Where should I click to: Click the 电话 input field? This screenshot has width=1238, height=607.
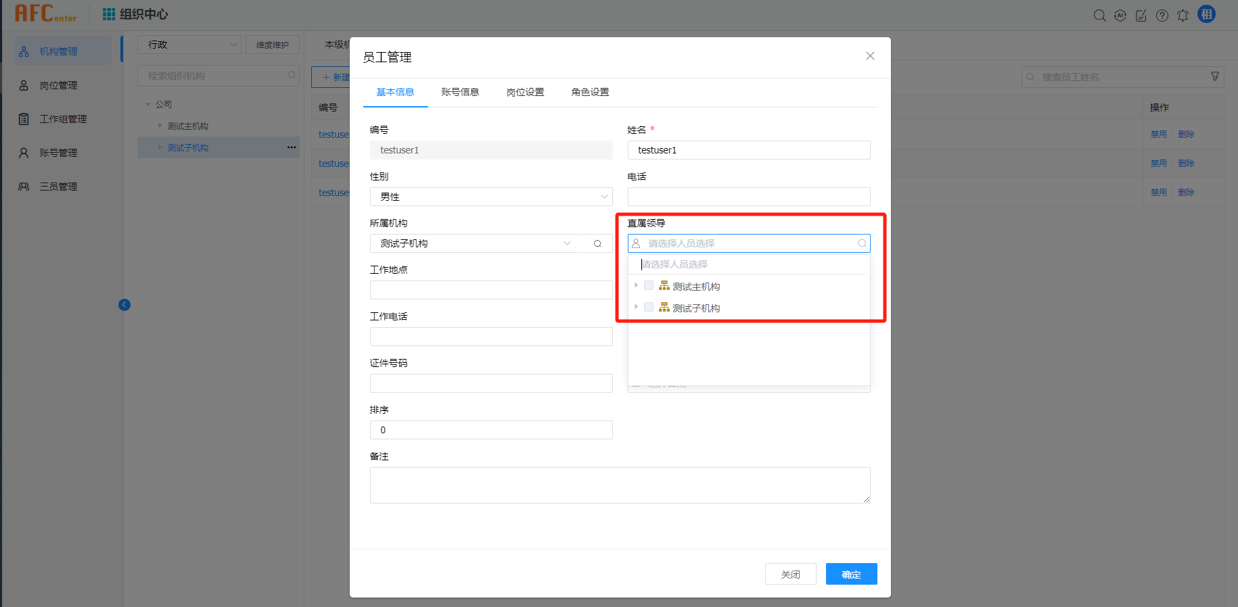[748, 197]
